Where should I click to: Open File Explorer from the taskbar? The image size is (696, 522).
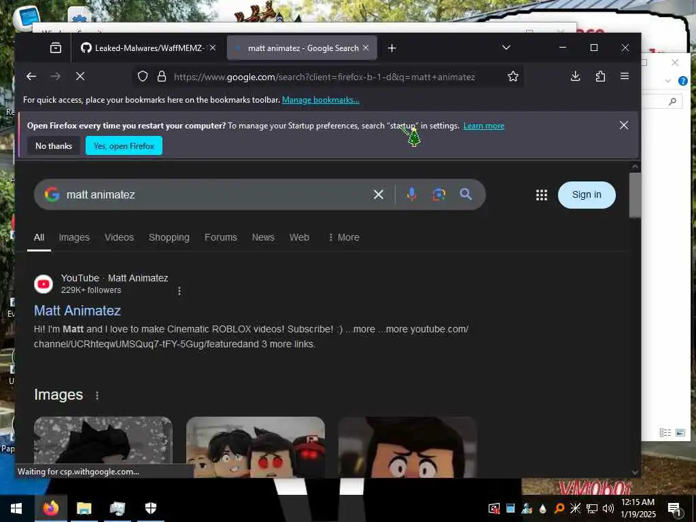tap(84, 508)
